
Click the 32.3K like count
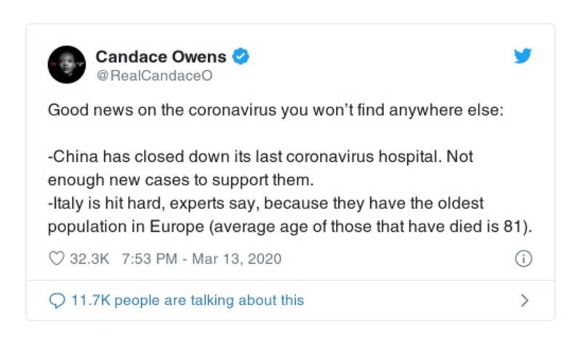point(88,259)
